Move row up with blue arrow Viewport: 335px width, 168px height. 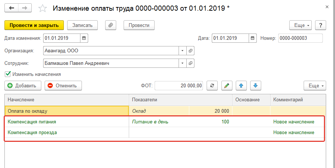click(241, 86)
